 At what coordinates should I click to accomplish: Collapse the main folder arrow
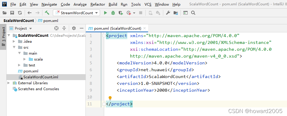(x=20, y=53)
